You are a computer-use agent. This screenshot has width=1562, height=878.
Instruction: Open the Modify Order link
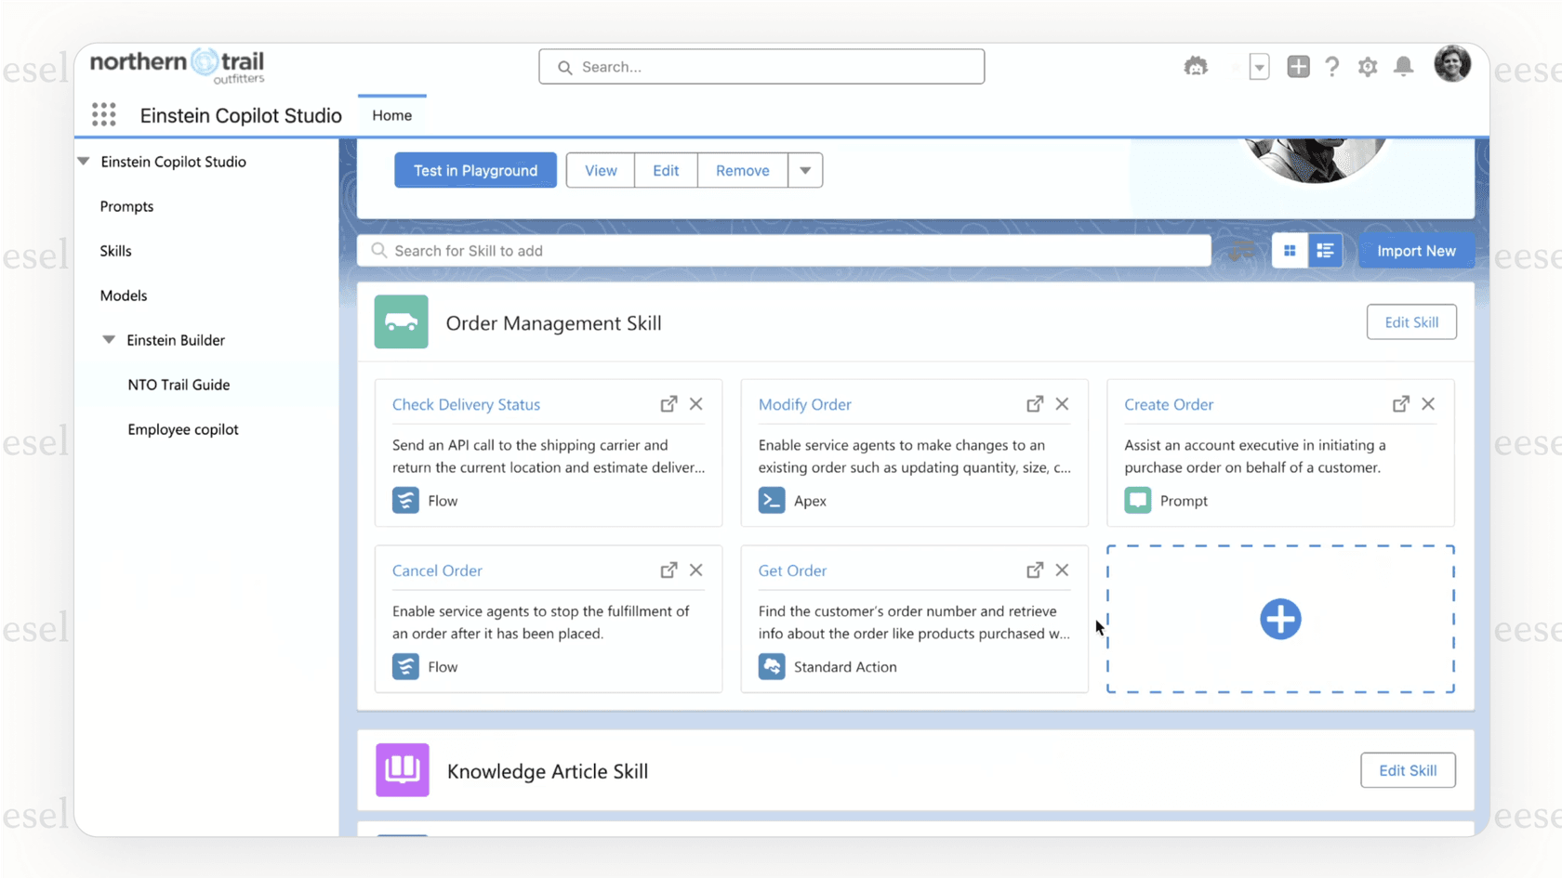[805, 404]
